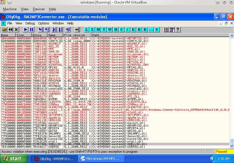This screenshot has height=163, width=234.
Task: Click the system clock showing 2:40 AM
Action: click(x=223, y=159)
